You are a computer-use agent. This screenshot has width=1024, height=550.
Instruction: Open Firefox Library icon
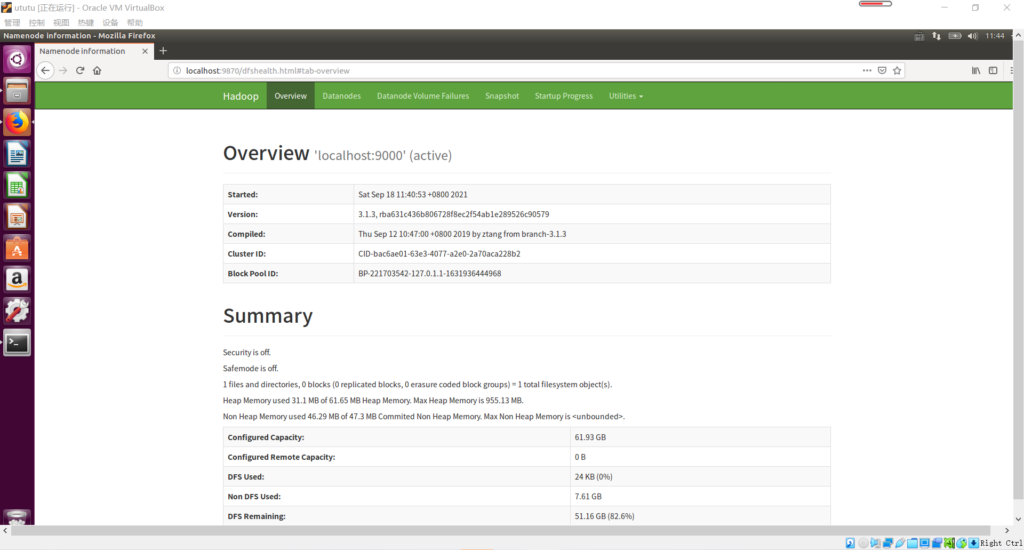976,70
